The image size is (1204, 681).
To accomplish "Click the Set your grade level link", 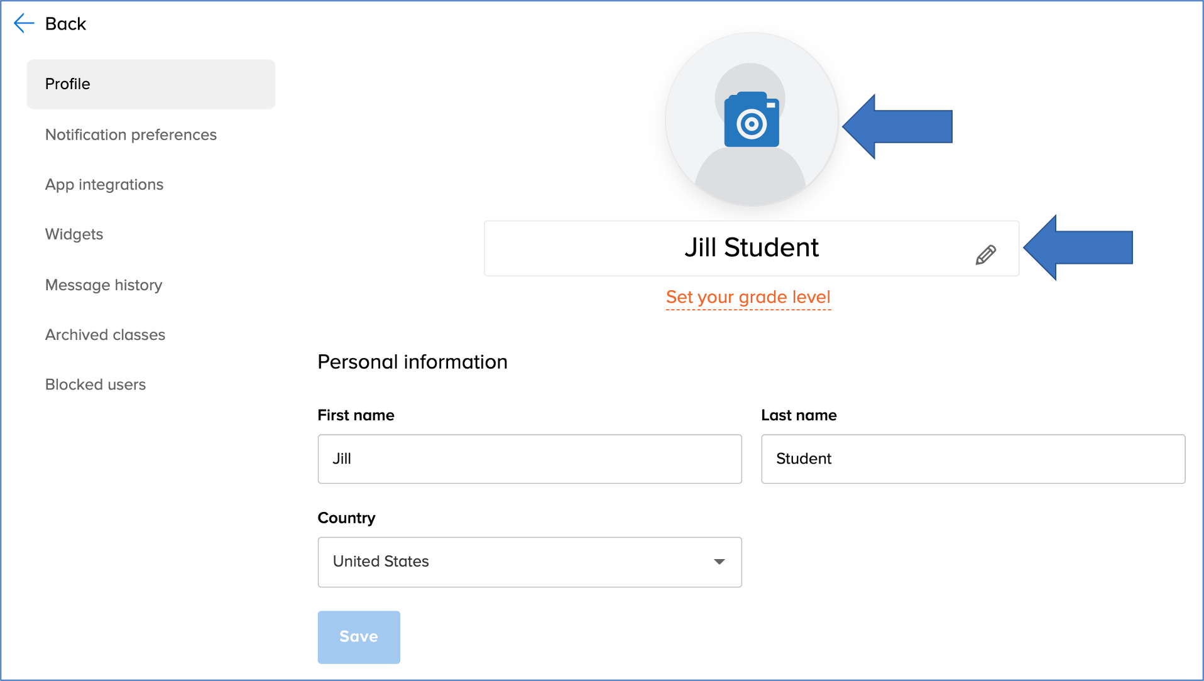I will 748,297.
